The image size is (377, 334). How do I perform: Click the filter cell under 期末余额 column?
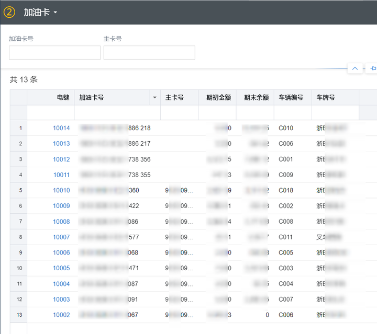[255, 112]
